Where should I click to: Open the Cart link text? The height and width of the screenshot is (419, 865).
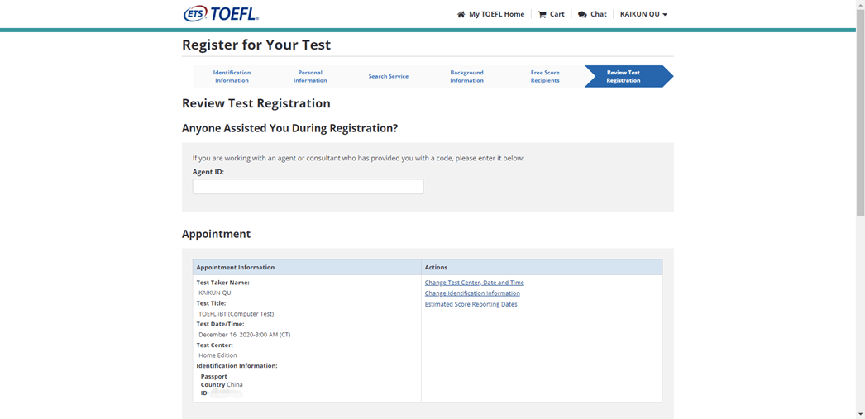pos(557,14)
